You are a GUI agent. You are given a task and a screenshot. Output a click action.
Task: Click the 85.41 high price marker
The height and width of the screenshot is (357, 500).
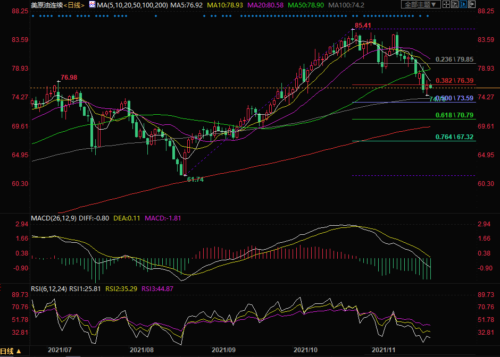click(x=363, y=25)
